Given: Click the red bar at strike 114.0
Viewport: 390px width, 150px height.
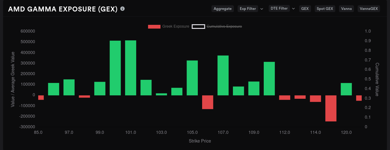Looking at the screenshot, I should point(315,98).
